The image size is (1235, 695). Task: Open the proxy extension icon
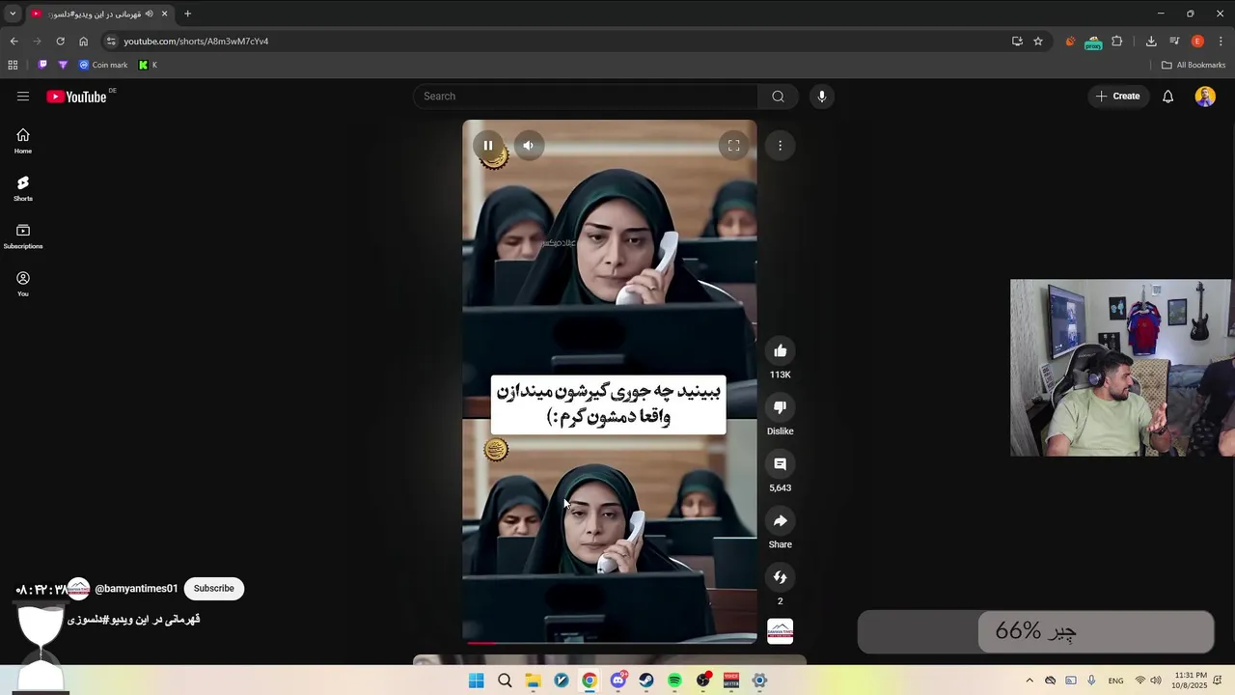pyautogui.click(x=1093, y=42)
